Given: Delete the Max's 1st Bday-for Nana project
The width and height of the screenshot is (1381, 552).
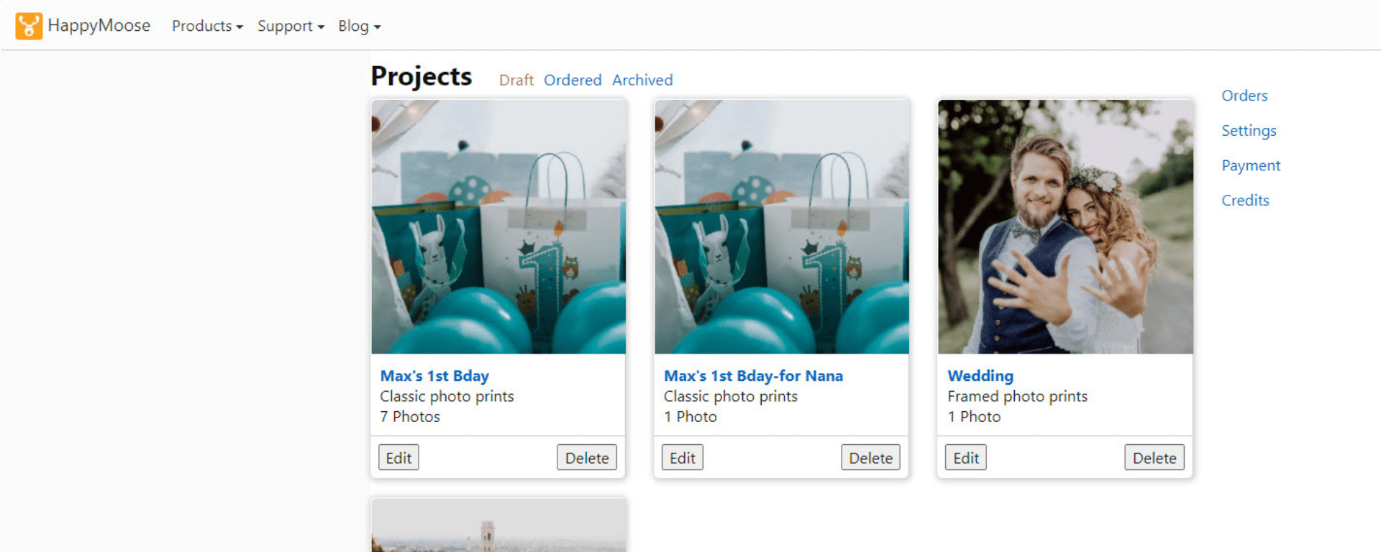Looking at the screenshot, I should [x=870, y=458].
